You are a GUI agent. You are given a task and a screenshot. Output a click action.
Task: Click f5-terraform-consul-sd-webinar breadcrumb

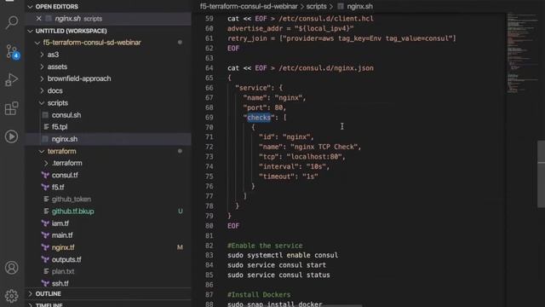point(249,6)
